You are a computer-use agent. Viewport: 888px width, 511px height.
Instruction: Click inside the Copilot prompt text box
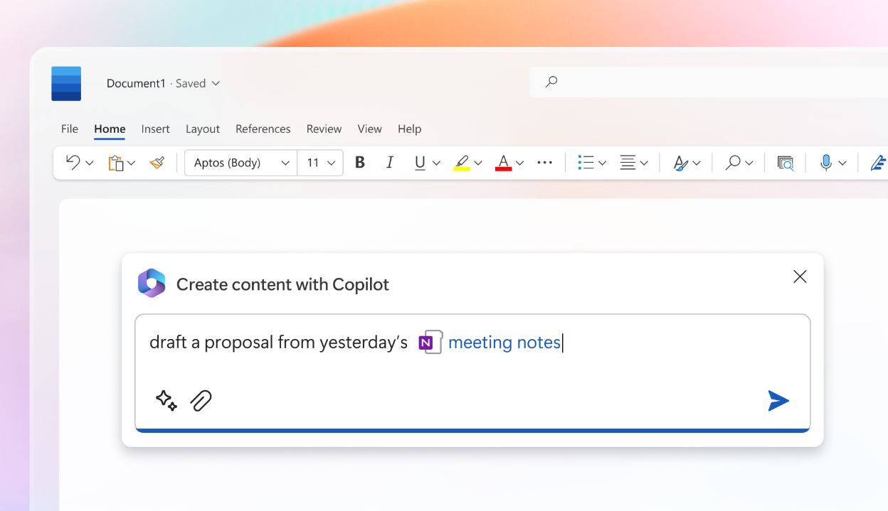coord(472,372)
